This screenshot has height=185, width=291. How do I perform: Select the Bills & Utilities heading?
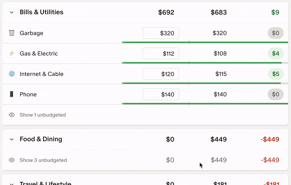[x=41, y=12]
